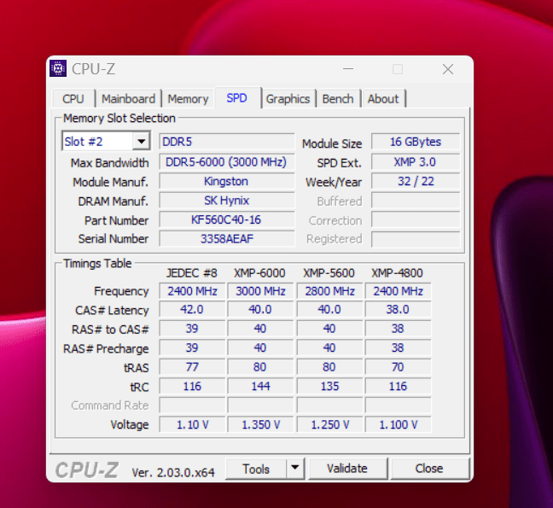Go to the Memory tab
This screenshot has width=553, height=508.
point(188,99)
